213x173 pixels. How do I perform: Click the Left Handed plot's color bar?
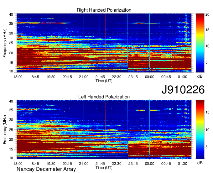200,130
